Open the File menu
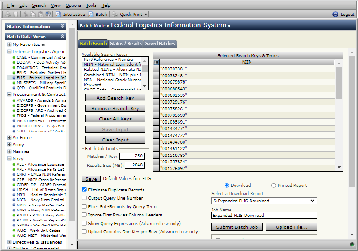The image size is (358, 251). pyautogui.click(x=10, y=5)
